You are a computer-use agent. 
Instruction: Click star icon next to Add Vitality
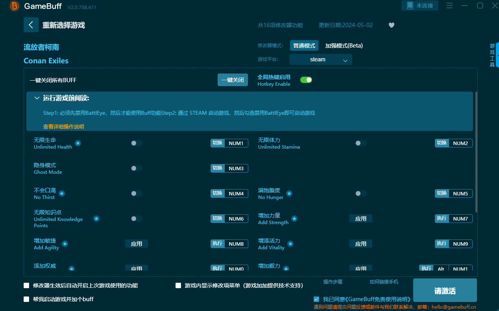(x=290, y=244)
